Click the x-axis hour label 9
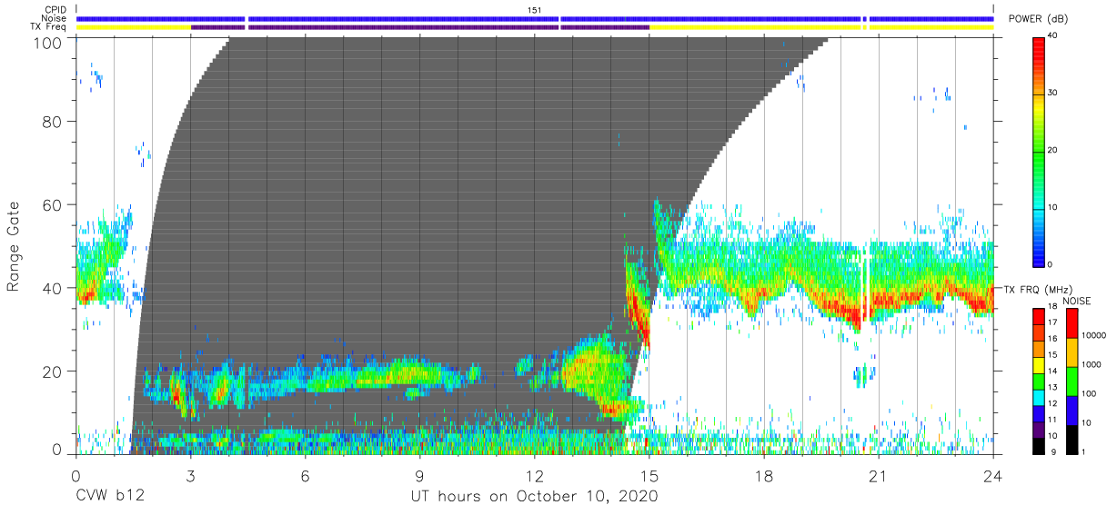The height and width of the screenshot is (515, 1117). pos(419,475)
